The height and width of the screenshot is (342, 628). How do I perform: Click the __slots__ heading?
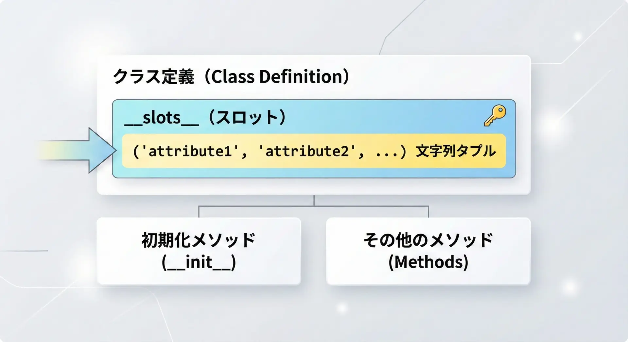pyautogui.click(x=162, y=118)
